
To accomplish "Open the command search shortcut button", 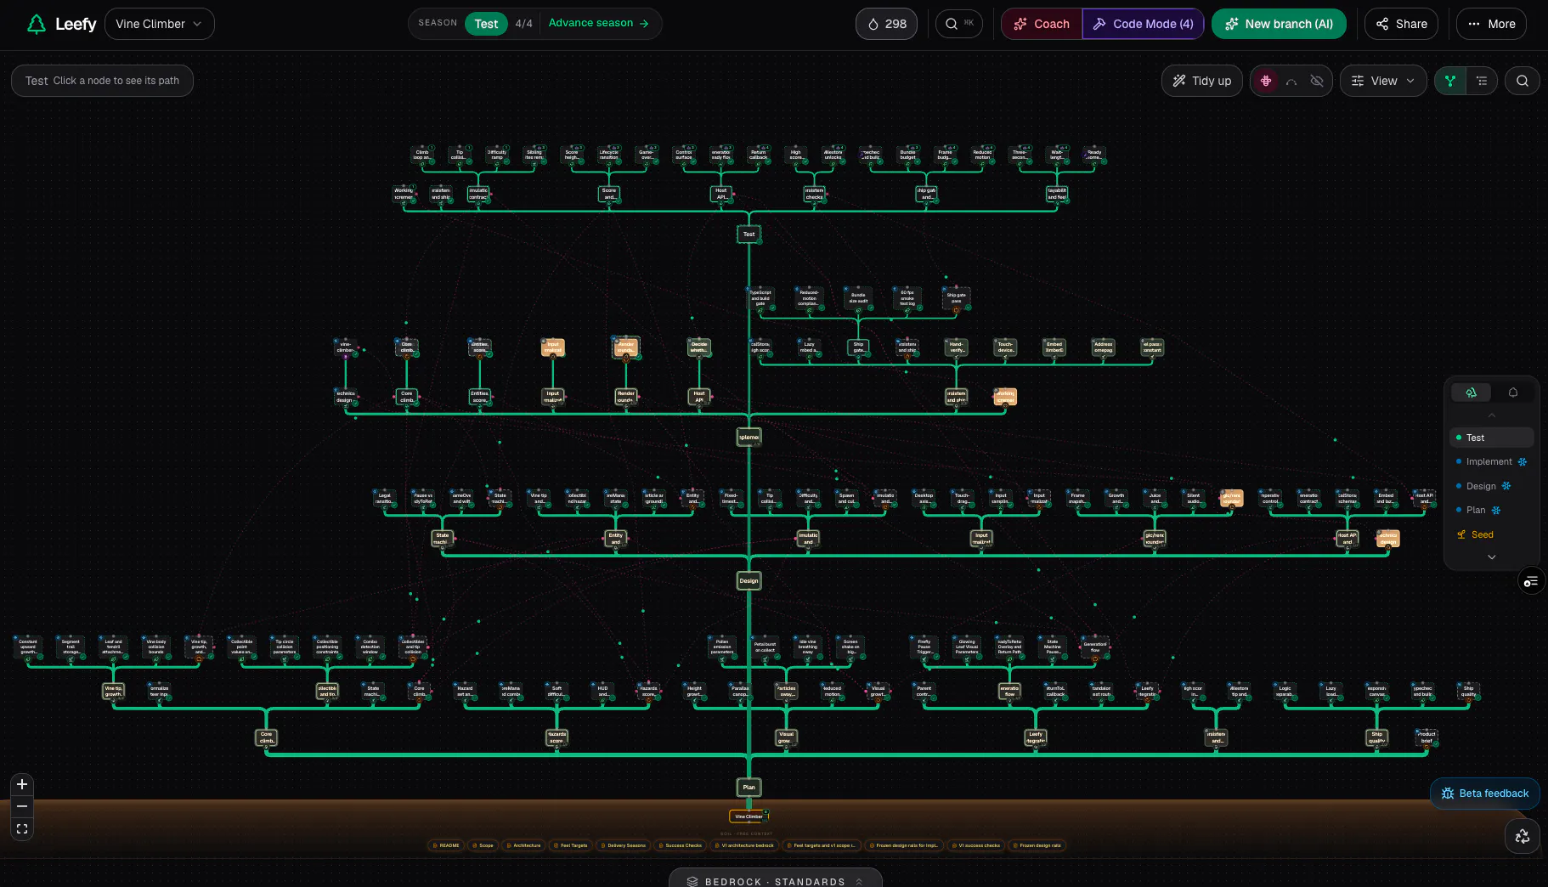I will 959,24.
